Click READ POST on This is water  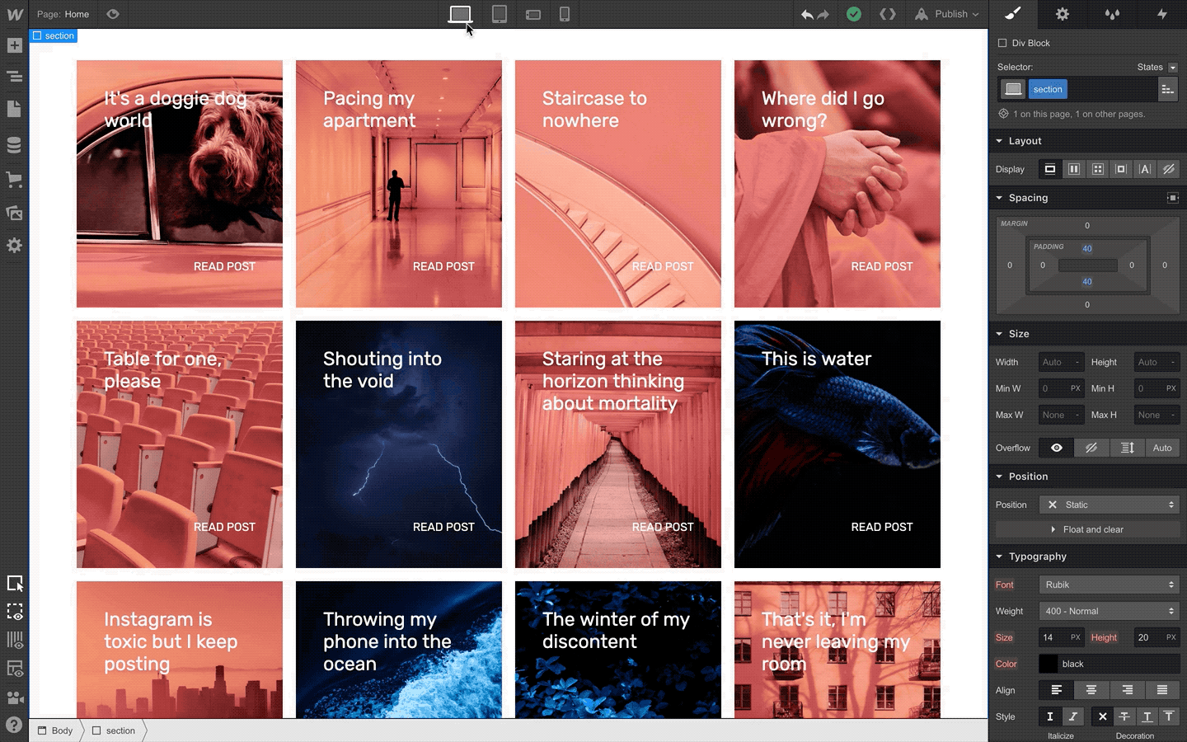pos(882,527)
